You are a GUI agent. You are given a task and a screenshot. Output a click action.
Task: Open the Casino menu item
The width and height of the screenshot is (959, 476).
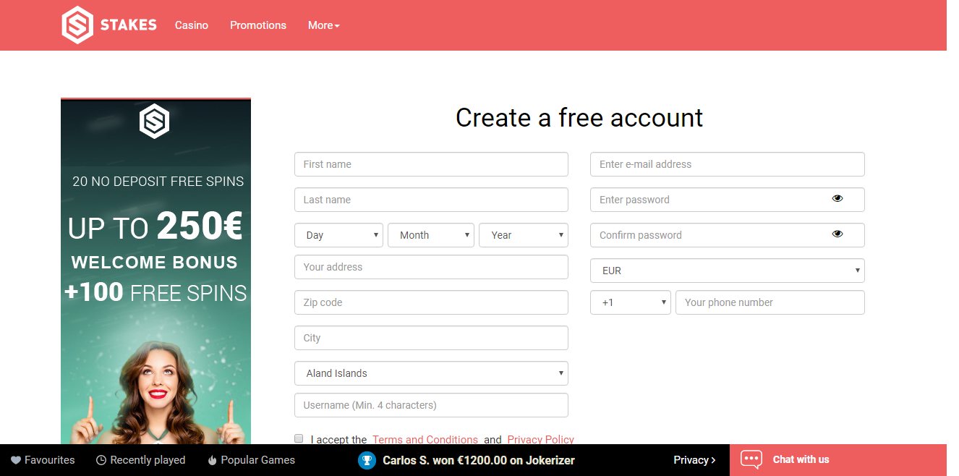click(192, 25)
